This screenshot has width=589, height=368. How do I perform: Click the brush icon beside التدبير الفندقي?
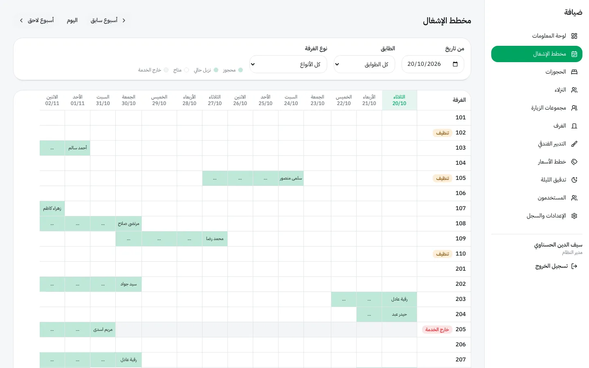point(574,144)
